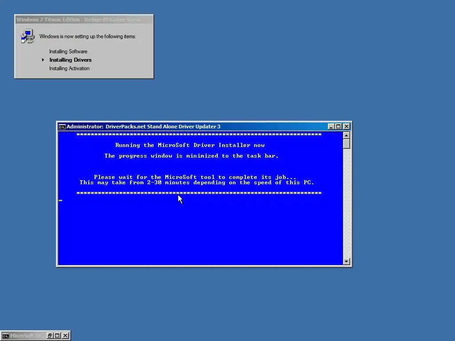Restore the minimized MicroSoft window
455x341 pixels.
tap(49, 336)
